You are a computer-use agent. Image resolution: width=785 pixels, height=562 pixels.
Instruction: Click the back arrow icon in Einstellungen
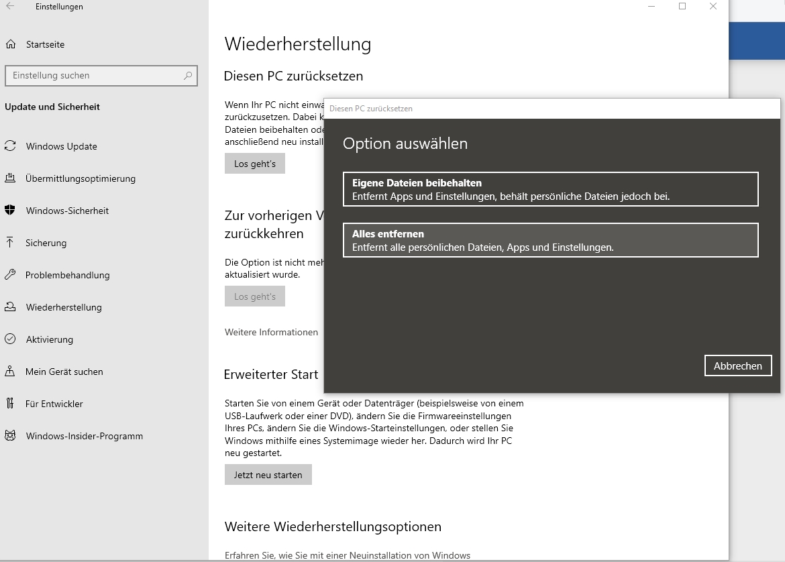(x=10, y=7)
